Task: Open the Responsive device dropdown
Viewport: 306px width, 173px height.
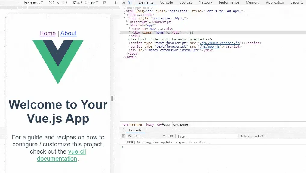Action: (x=33, y=2)
